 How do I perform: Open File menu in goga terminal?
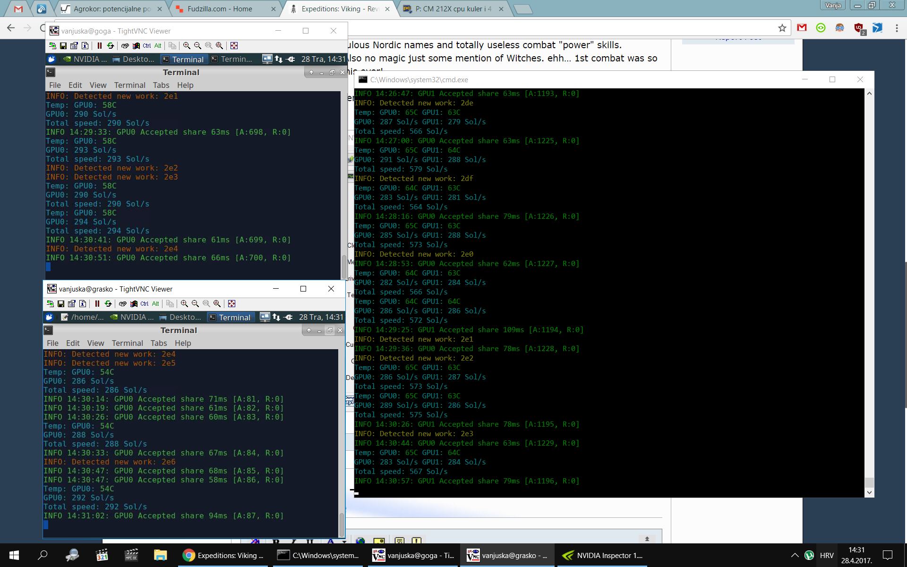click(55, 85)
